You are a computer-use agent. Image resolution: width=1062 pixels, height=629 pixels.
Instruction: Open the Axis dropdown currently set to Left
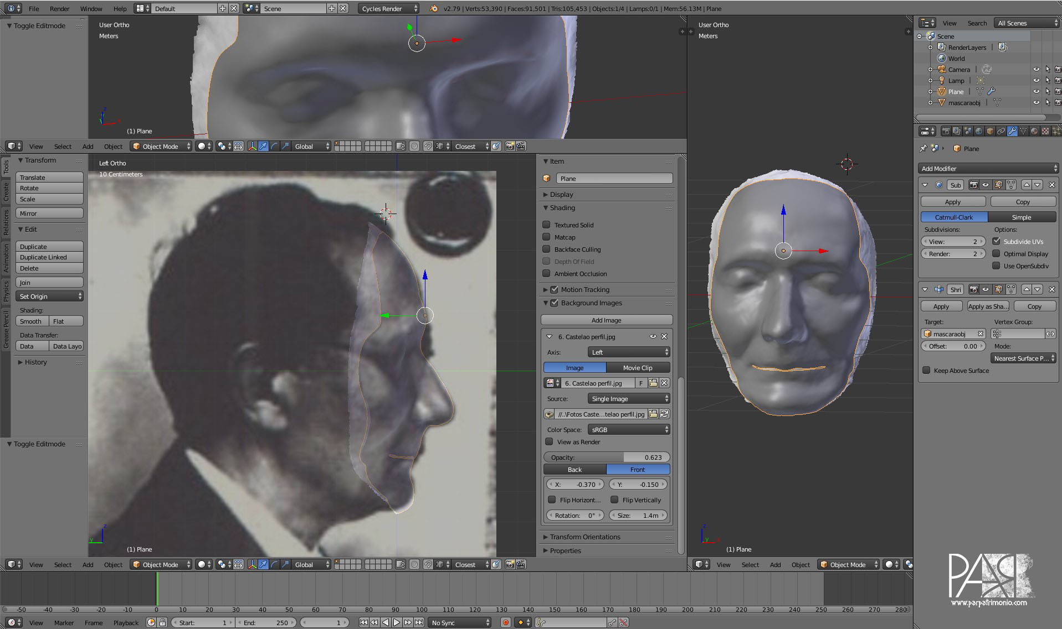point(629,352)
